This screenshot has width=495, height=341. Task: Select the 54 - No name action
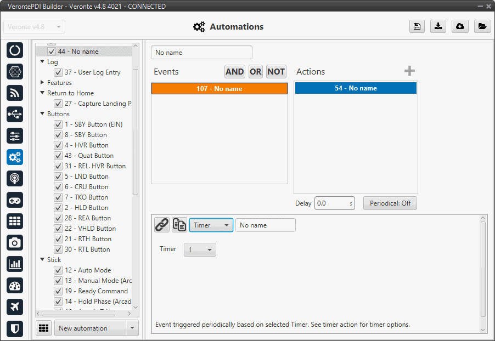[356, 88]
